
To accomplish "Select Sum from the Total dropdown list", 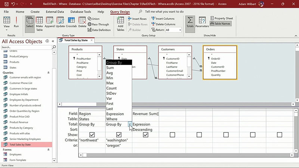I will 119,68.
